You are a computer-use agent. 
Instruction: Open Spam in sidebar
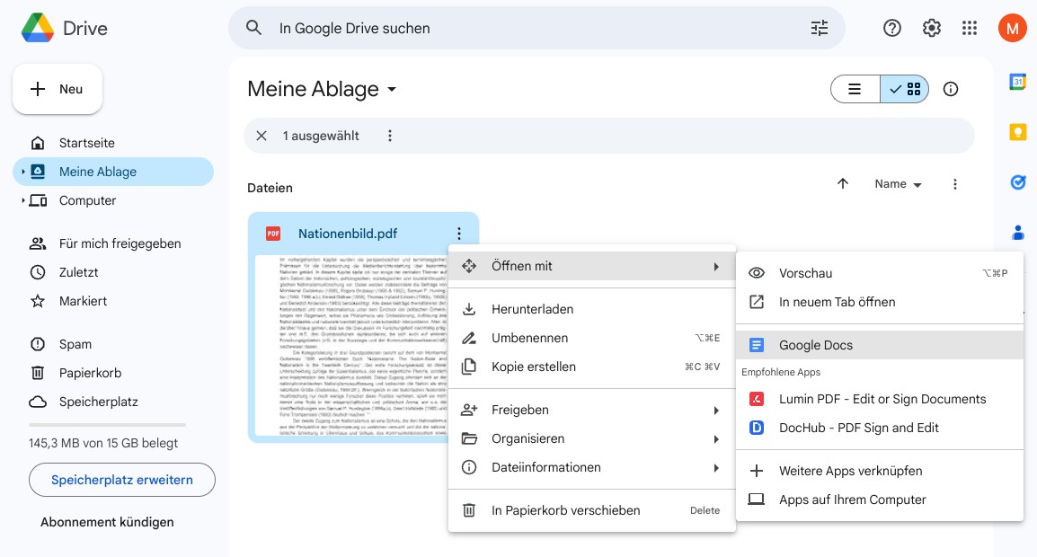(x=113, y=344)
